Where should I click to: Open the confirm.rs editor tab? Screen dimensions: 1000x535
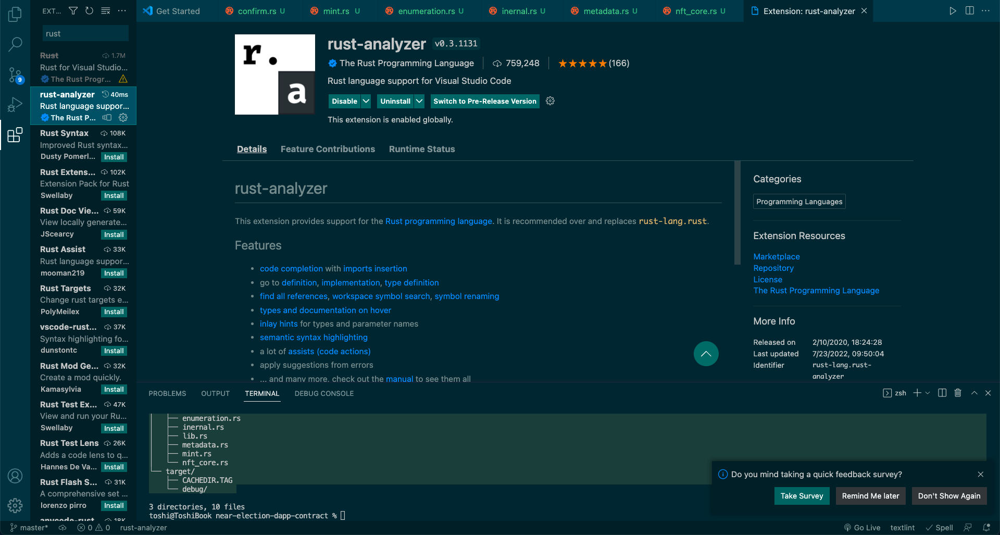click(x=256, y=11)
